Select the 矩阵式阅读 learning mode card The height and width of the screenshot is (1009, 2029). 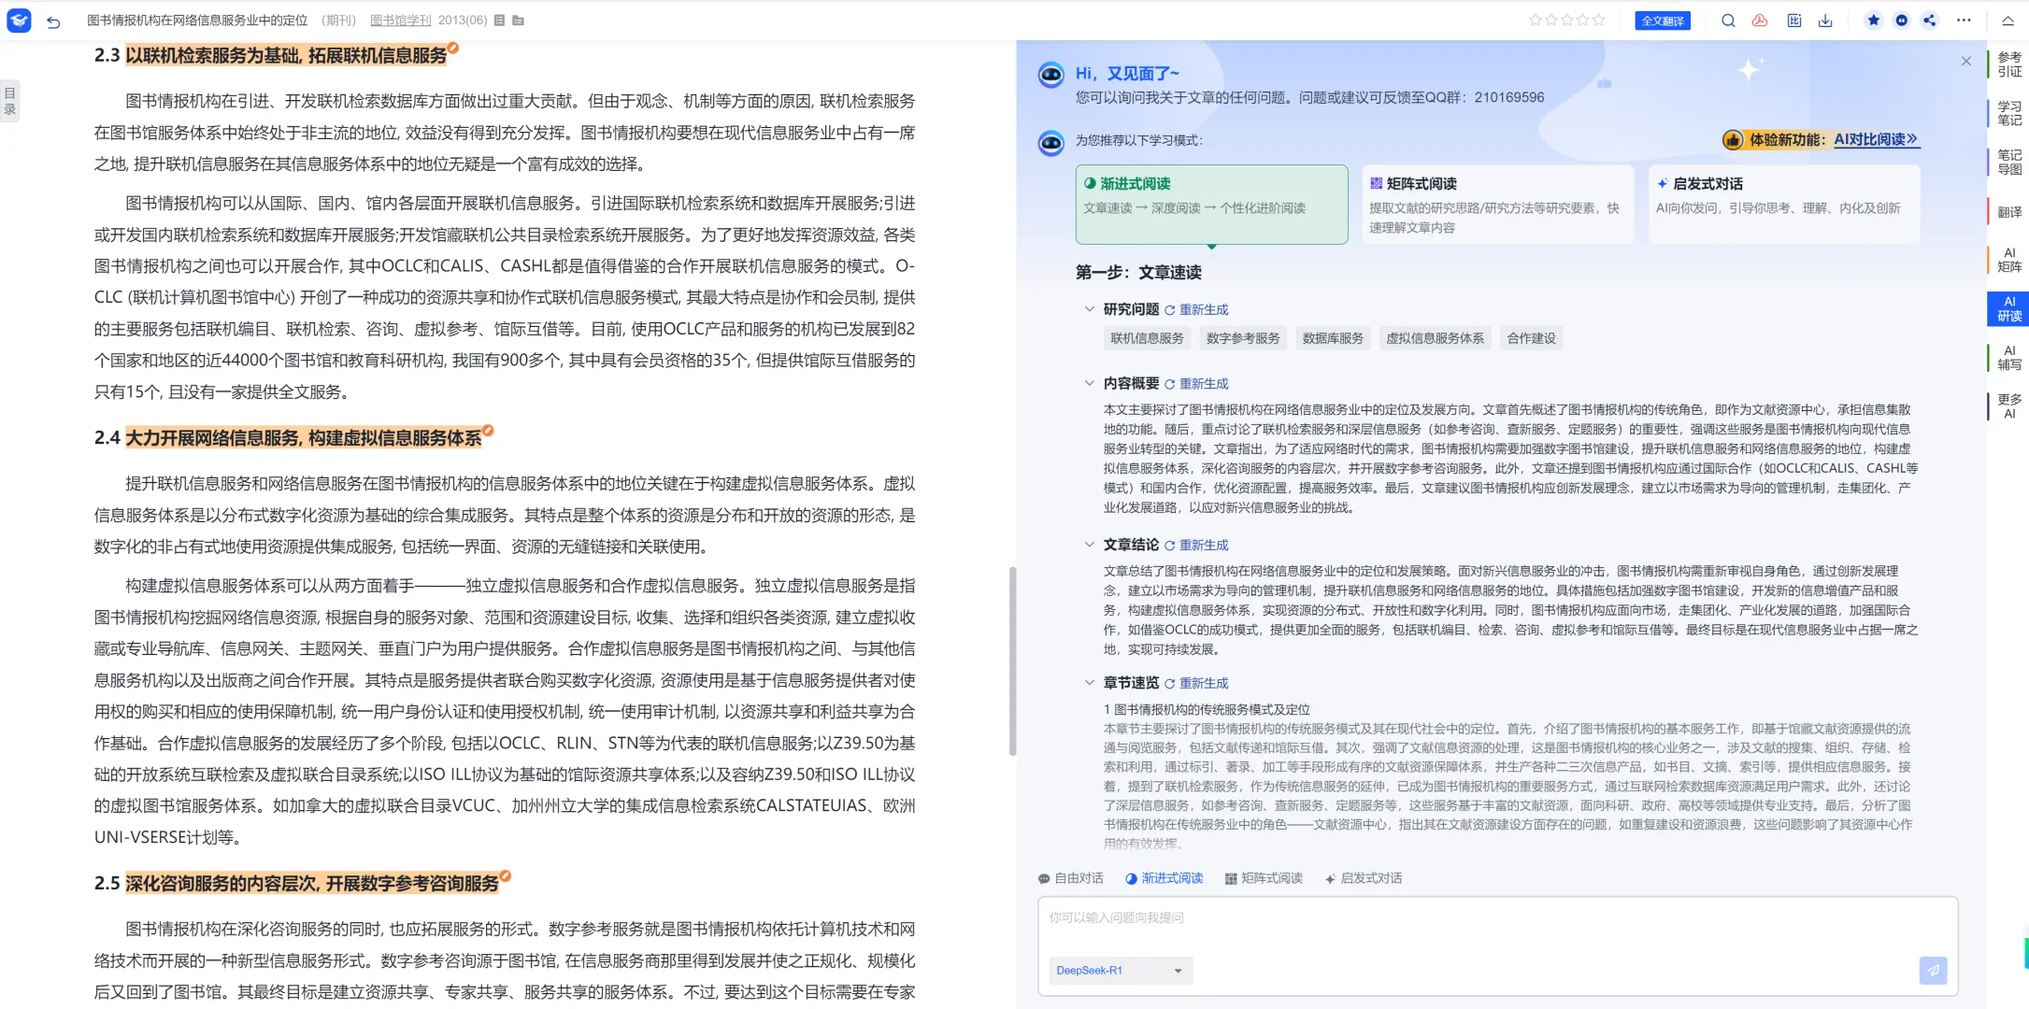click(x=1496, y=204)
